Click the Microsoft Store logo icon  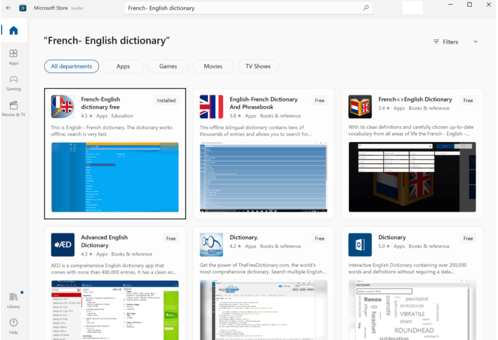coord(23,8)
